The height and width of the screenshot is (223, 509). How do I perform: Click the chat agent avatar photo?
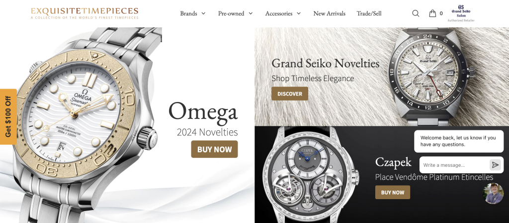point(494,194)
